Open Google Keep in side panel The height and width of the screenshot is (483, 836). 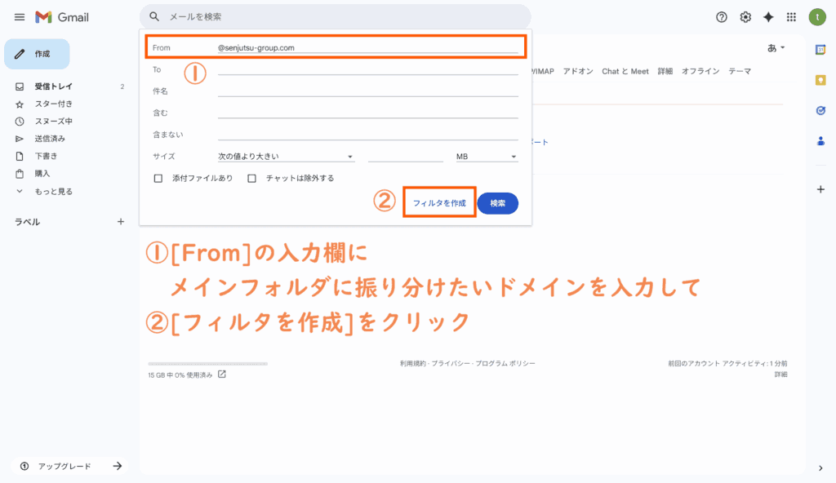tap(820, 80)
